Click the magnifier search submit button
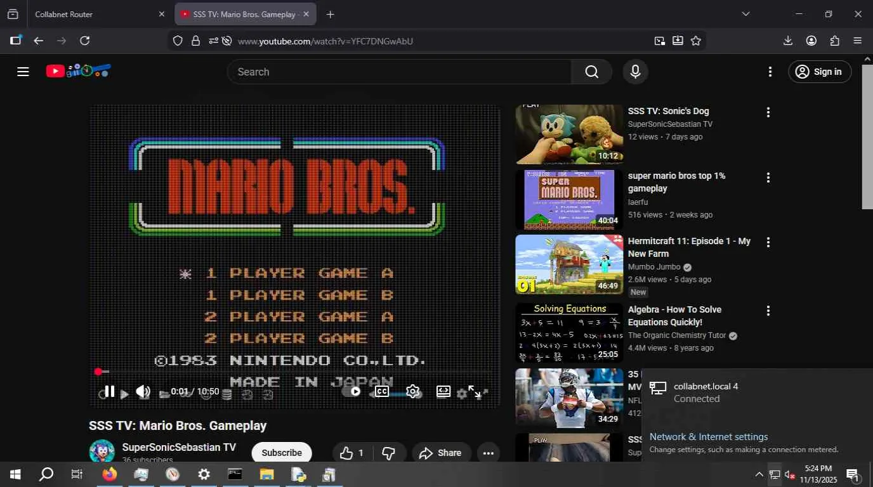Screen dimensions: 873x487 [x=591, y=72]
